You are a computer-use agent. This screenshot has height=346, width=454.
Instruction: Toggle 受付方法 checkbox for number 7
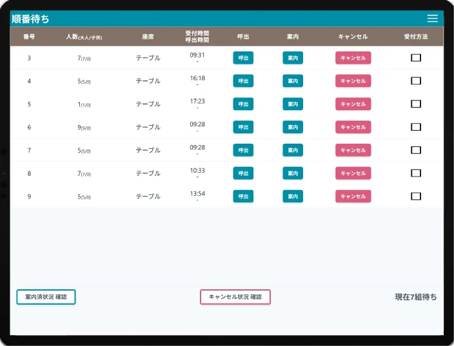[x=416, y=150]
